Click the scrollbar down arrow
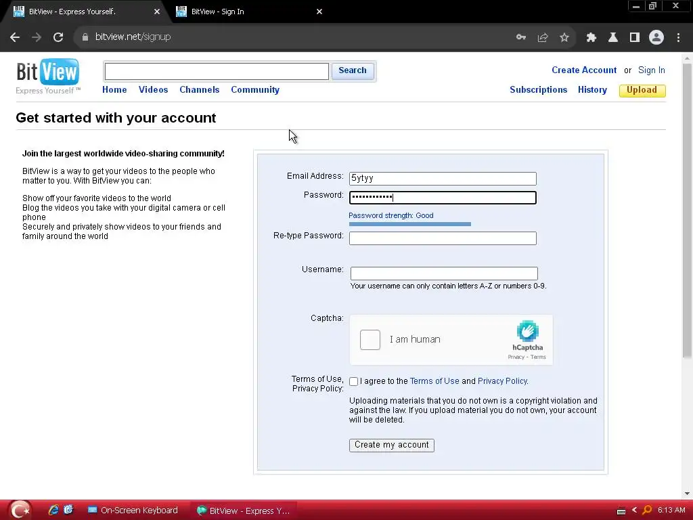The height and width of the screenshot is (520, 693). click(687, 494)
